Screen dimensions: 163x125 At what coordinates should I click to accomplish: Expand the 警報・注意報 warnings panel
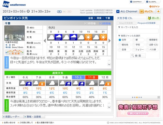click(x=34, y=117)
